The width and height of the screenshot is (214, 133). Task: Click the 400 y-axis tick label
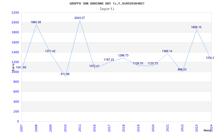[x=16, y=102]
